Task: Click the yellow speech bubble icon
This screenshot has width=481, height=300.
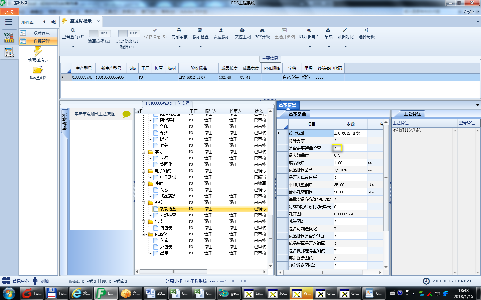Action: [x=126, y=114]
